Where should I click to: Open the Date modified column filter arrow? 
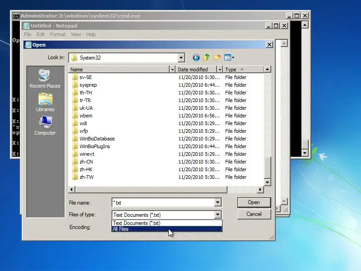click(220, 70)
